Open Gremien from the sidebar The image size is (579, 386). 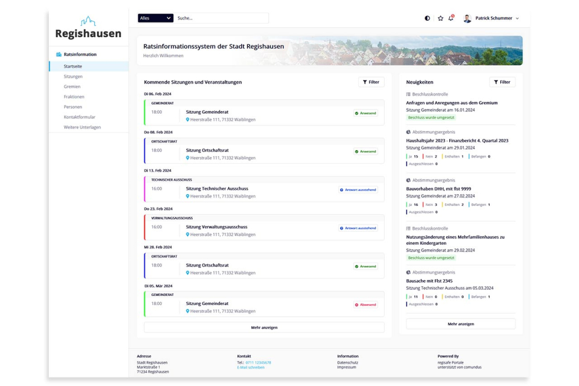[72, 86]
